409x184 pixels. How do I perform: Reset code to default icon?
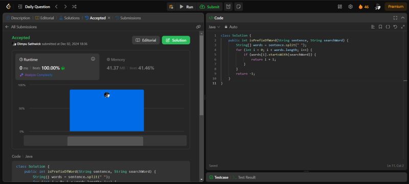tap(395, 27)
